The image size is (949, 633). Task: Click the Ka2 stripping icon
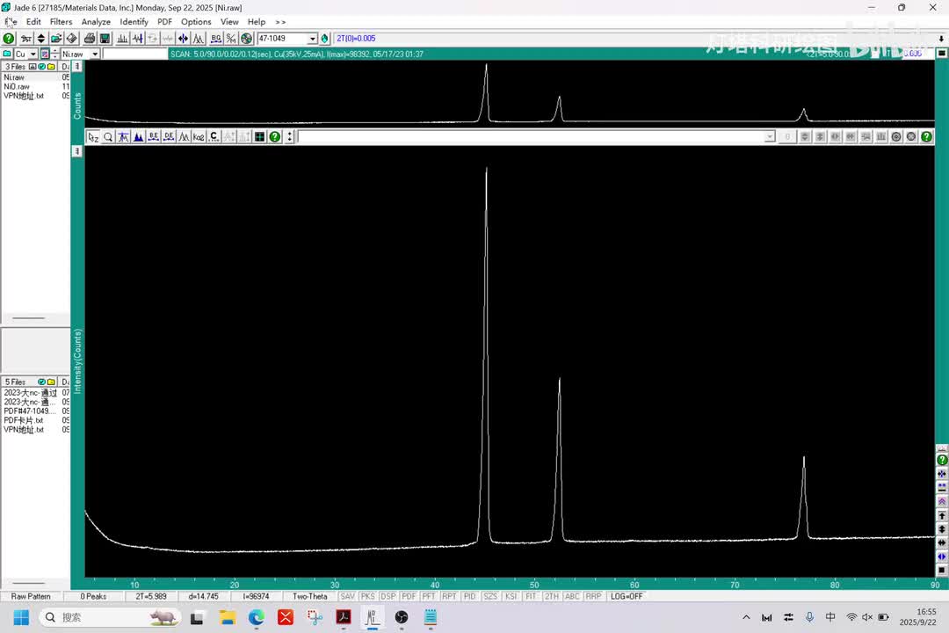(x=199, y=137)
